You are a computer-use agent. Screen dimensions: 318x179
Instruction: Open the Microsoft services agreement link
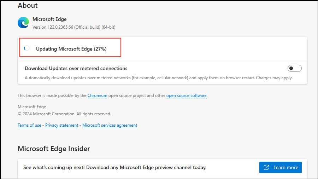pyautogui.click(x=110, y=125)
